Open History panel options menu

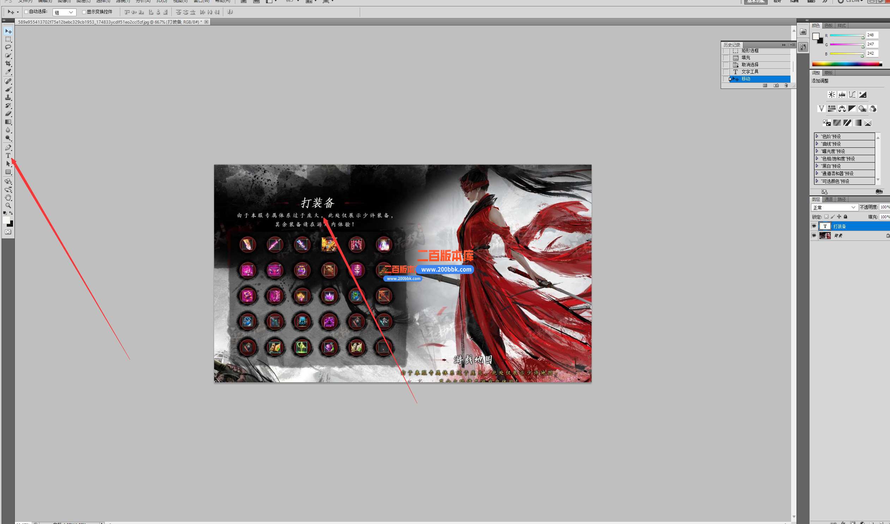click(x=793, y=45)
